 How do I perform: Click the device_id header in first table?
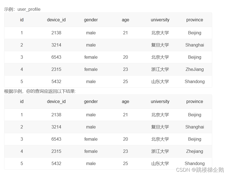(56, 20)
